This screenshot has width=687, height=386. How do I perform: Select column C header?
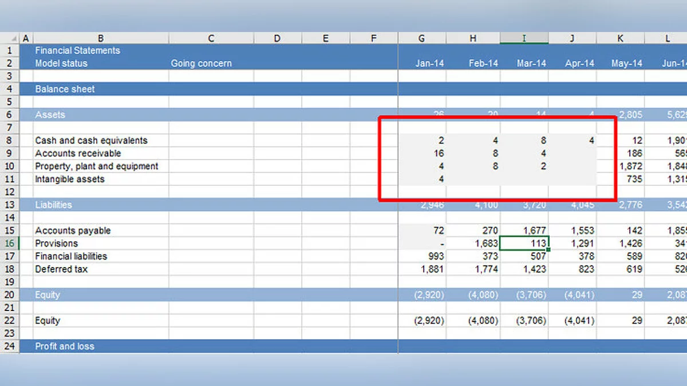(211, 38)
